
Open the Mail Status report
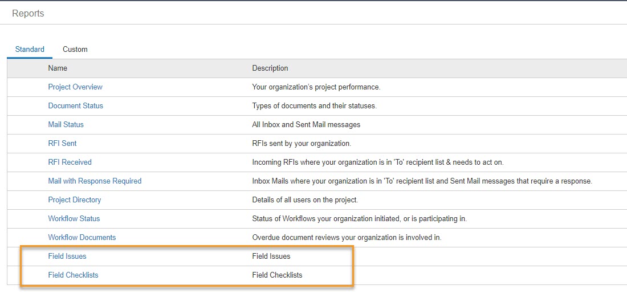66,124
